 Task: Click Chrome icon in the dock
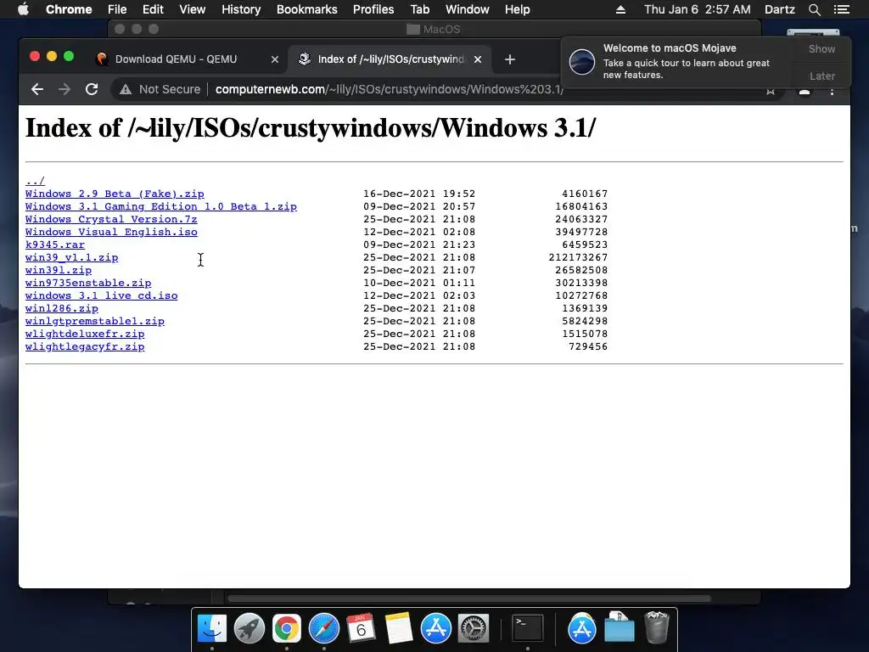(x=287, y=628)
